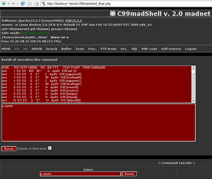This screenshot has width=212, height=179.
Task: Click the stop loading icon
Action: [30, 3]
